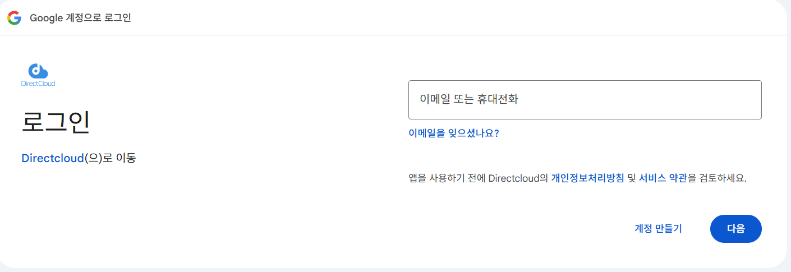791x272 pixels.
Task: Click the '(으)로 이동' text
Action: click(110, 158)
